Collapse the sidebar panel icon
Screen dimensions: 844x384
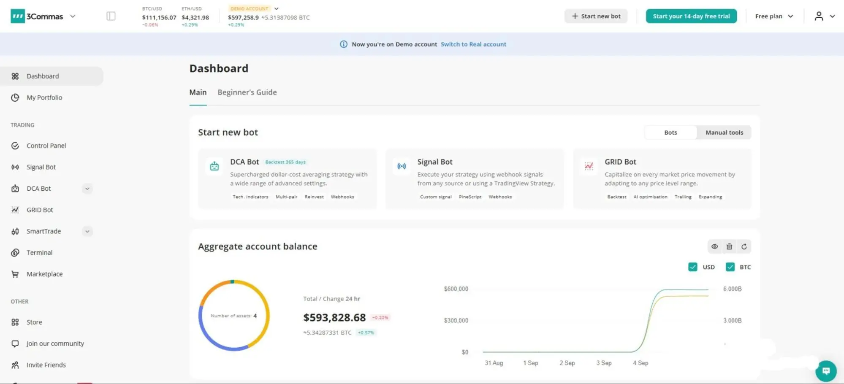point(111,16)
